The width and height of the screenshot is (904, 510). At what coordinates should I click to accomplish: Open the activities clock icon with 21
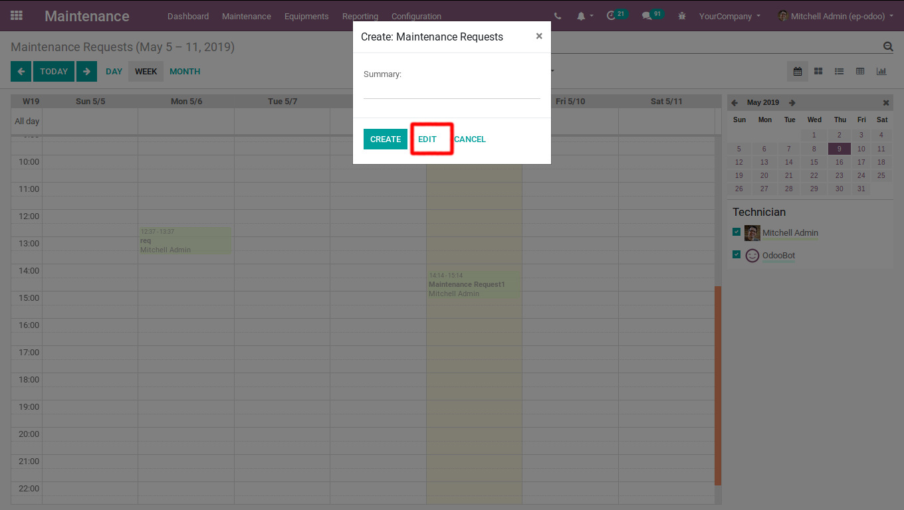click(616, 15)
